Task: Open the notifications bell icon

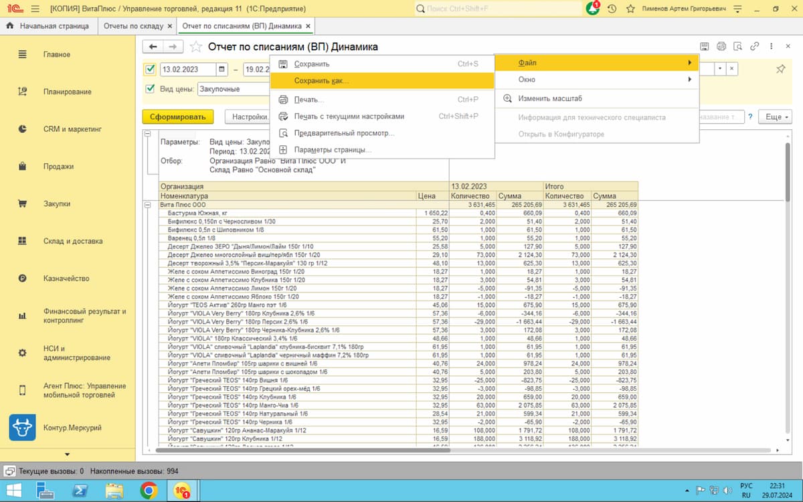Action: (593, 9)
